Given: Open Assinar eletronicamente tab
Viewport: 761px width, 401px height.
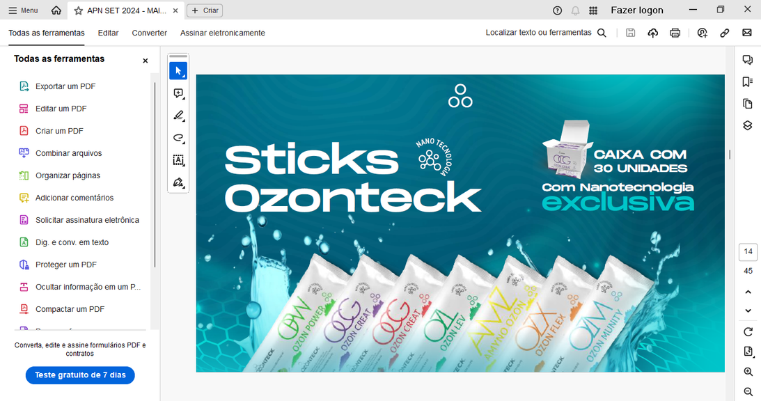Looking at the screenshot, I should [x=223, y=33].
